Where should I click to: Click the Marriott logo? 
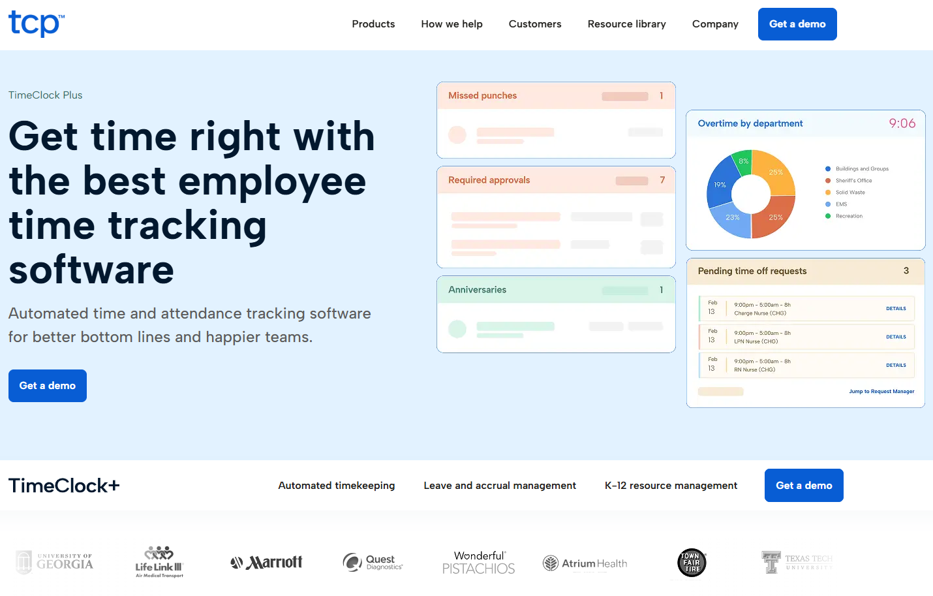point(266,562)
